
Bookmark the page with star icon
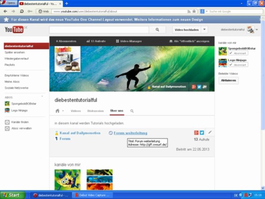tap(194, 11)
